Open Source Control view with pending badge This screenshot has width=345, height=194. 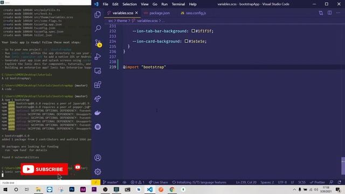(x=98, y=43)
